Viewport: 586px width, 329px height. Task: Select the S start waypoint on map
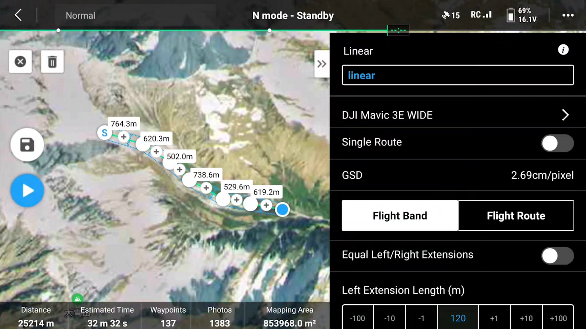coord(104,133)
